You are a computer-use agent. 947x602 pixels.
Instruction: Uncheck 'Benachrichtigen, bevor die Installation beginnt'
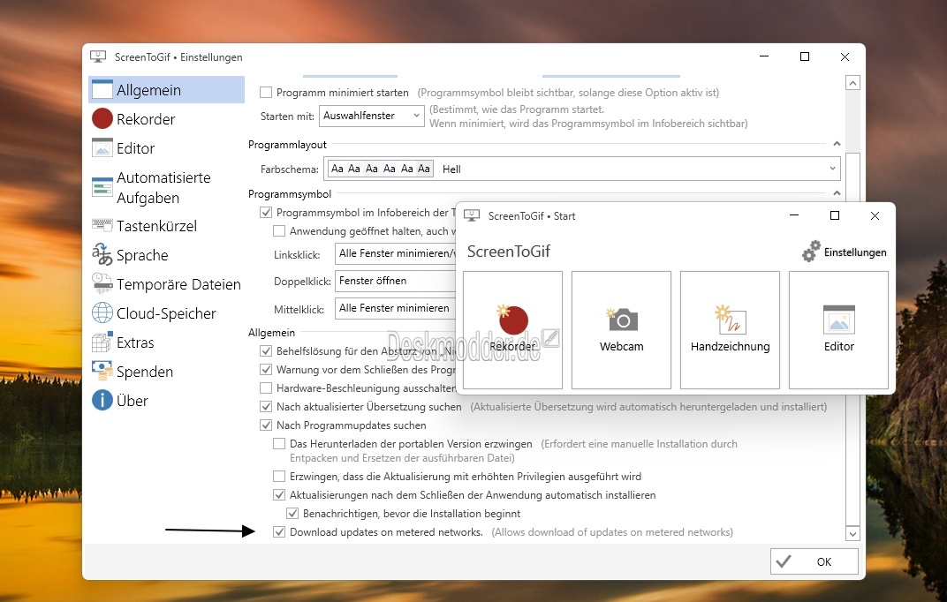click(292, 514)
